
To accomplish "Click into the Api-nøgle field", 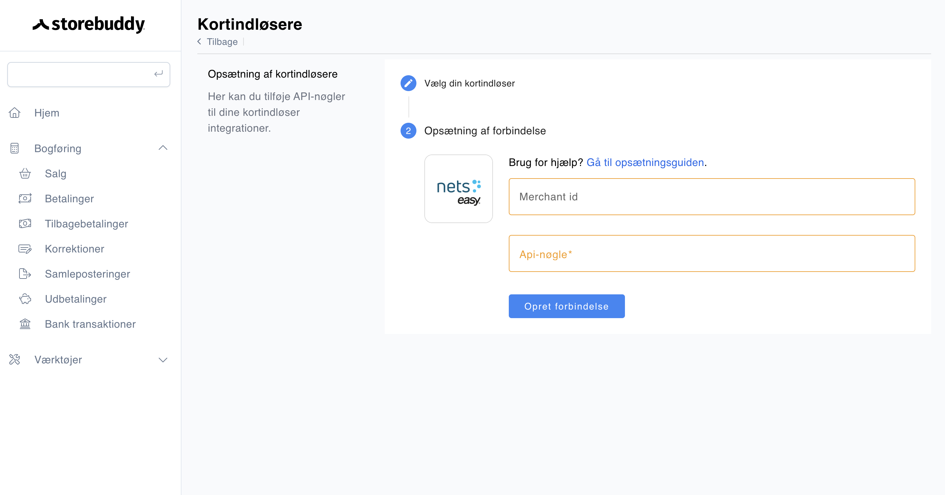I will [711, 253].
